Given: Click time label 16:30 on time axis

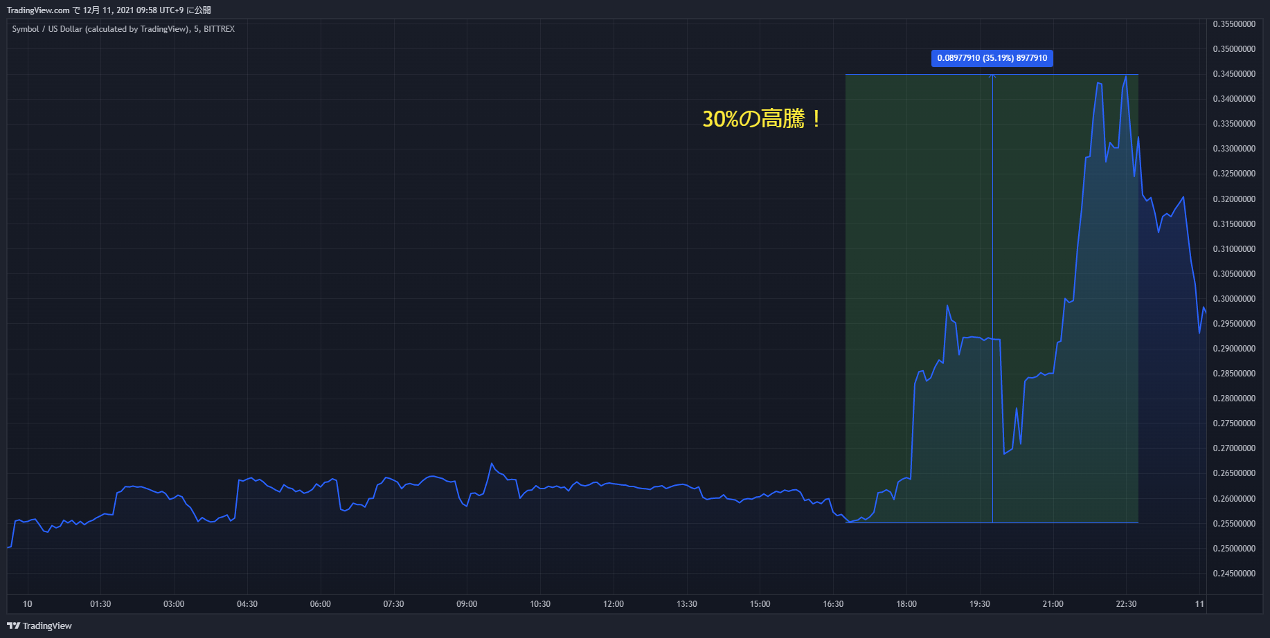Looking at the screenshot, I should [834, 604].
